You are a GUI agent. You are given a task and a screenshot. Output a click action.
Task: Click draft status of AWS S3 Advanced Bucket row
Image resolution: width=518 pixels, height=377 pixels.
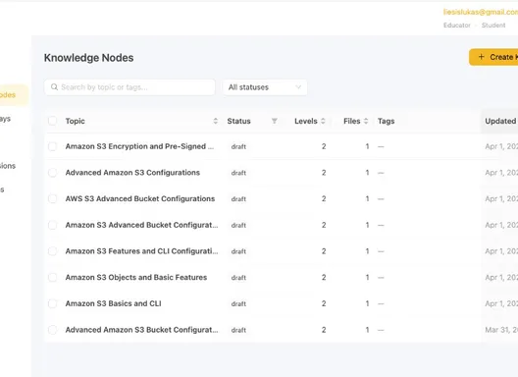[238, 198]
